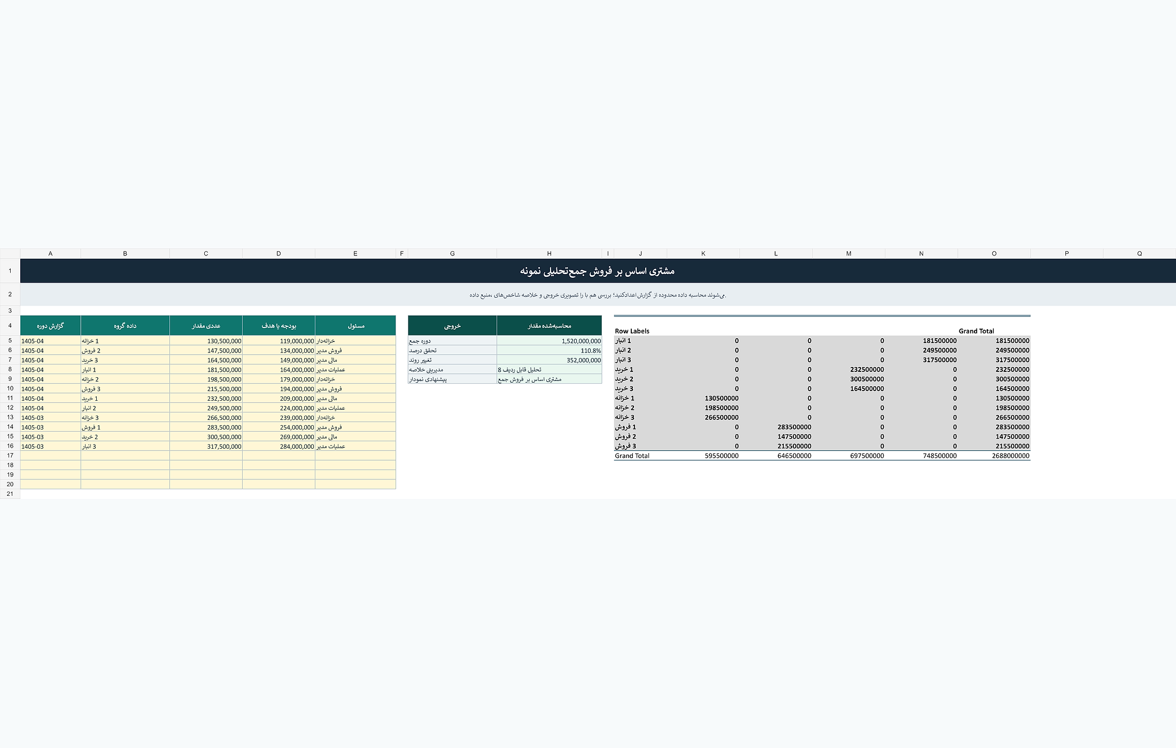Click 'فروش 2' in source data column B
The image size is (1176, 748).
(x=125, y=350)
